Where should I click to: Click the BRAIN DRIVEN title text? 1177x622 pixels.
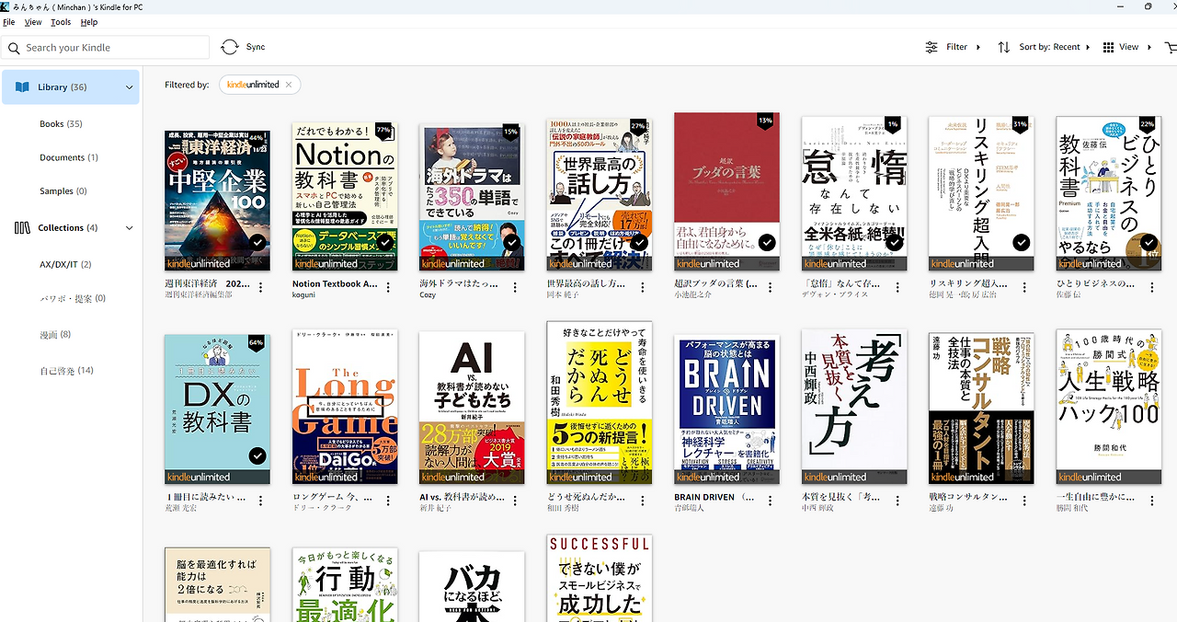click(714, 498)
